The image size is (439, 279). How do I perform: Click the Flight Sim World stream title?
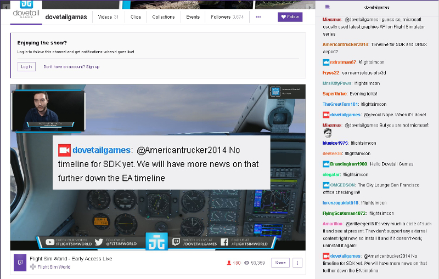pyautogui.click(x=71, y=259)
